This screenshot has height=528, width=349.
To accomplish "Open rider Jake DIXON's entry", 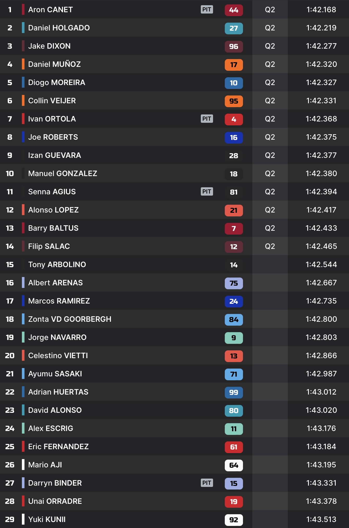I will 49,46.
